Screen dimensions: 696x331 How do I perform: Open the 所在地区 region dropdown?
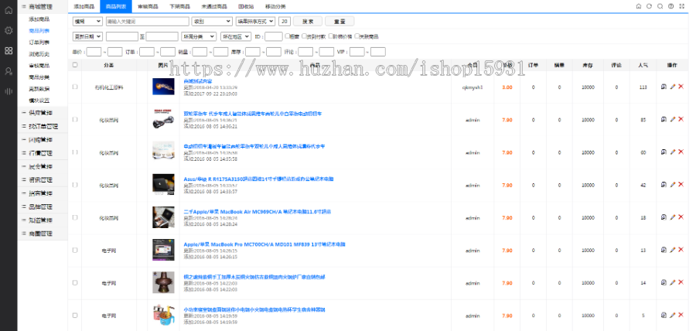coord(236,36)
